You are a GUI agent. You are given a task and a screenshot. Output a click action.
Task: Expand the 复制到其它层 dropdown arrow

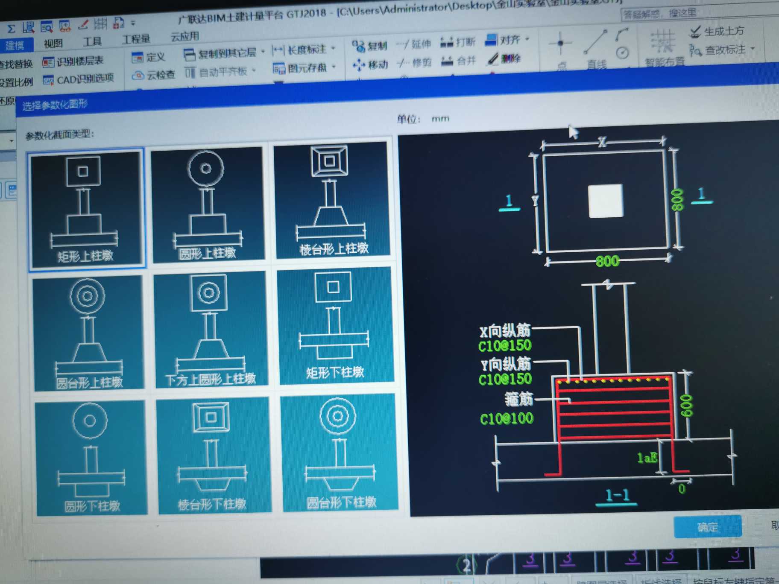[263, 51]
